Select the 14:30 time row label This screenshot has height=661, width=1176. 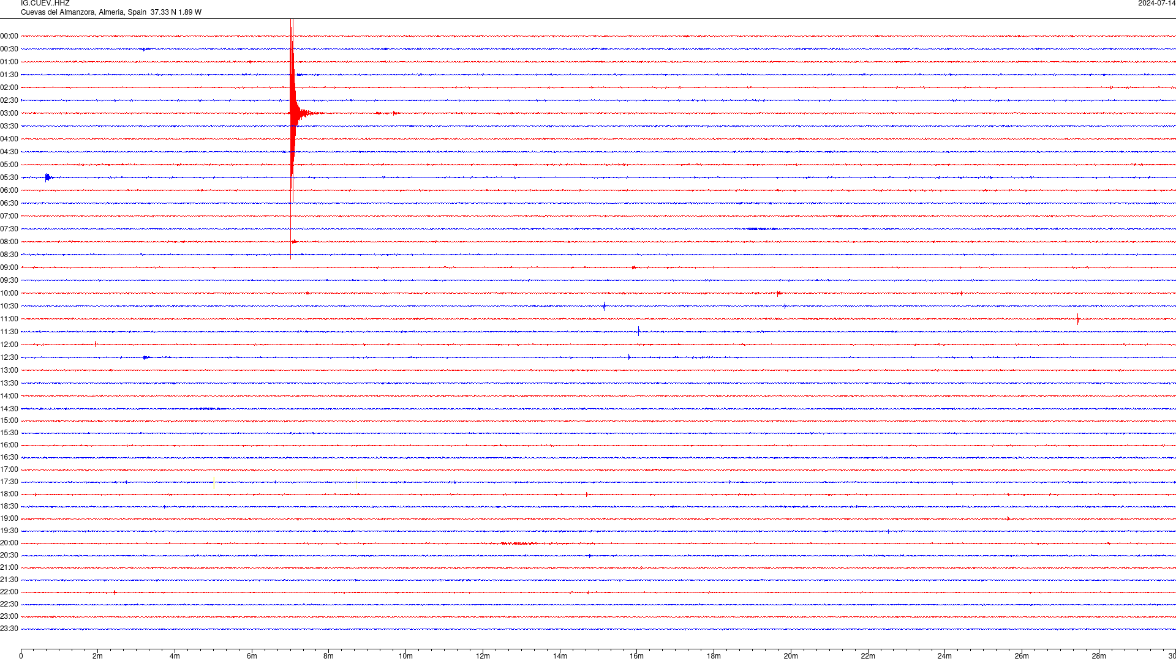pos(9,409)
